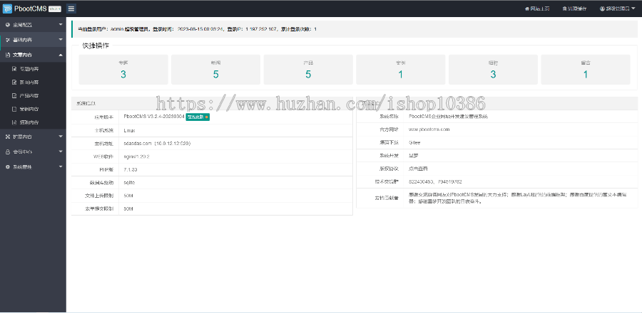Image resolution: width=642 pixels, height=313 pixels.
Task: Open the 产品内容 submenu item
Action: [33, 95]
